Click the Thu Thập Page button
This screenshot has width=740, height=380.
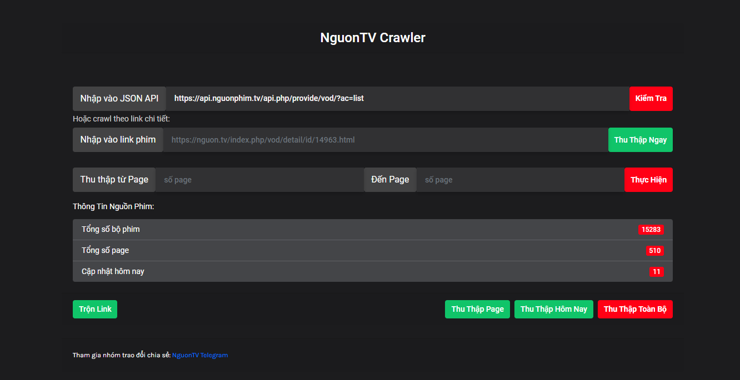tap(477, 309)
